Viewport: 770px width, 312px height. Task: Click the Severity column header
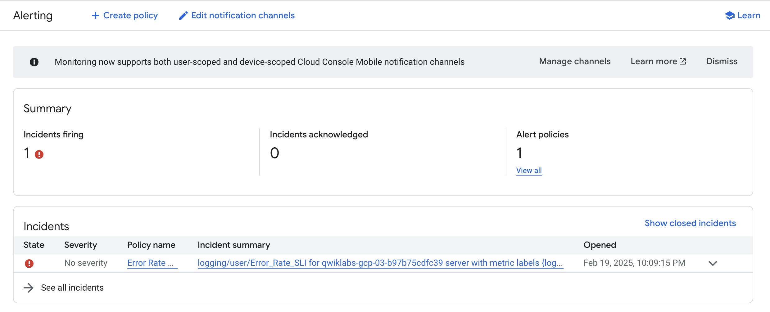pyautogui.click(x=81, y=245)
